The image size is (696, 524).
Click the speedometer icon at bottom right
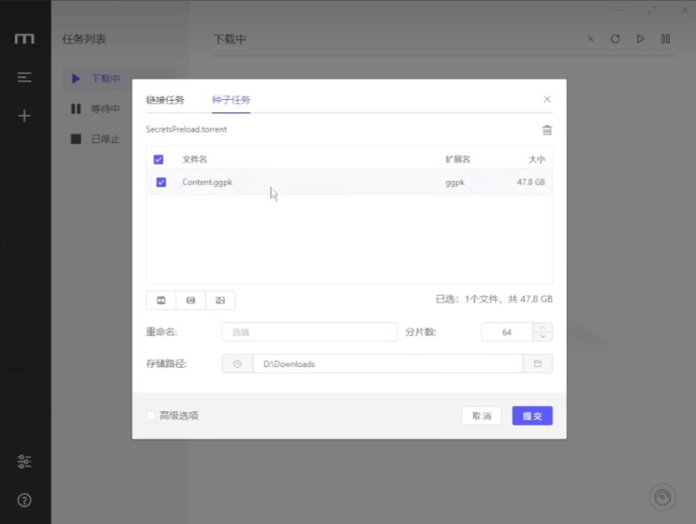click(x=662, y=497)
